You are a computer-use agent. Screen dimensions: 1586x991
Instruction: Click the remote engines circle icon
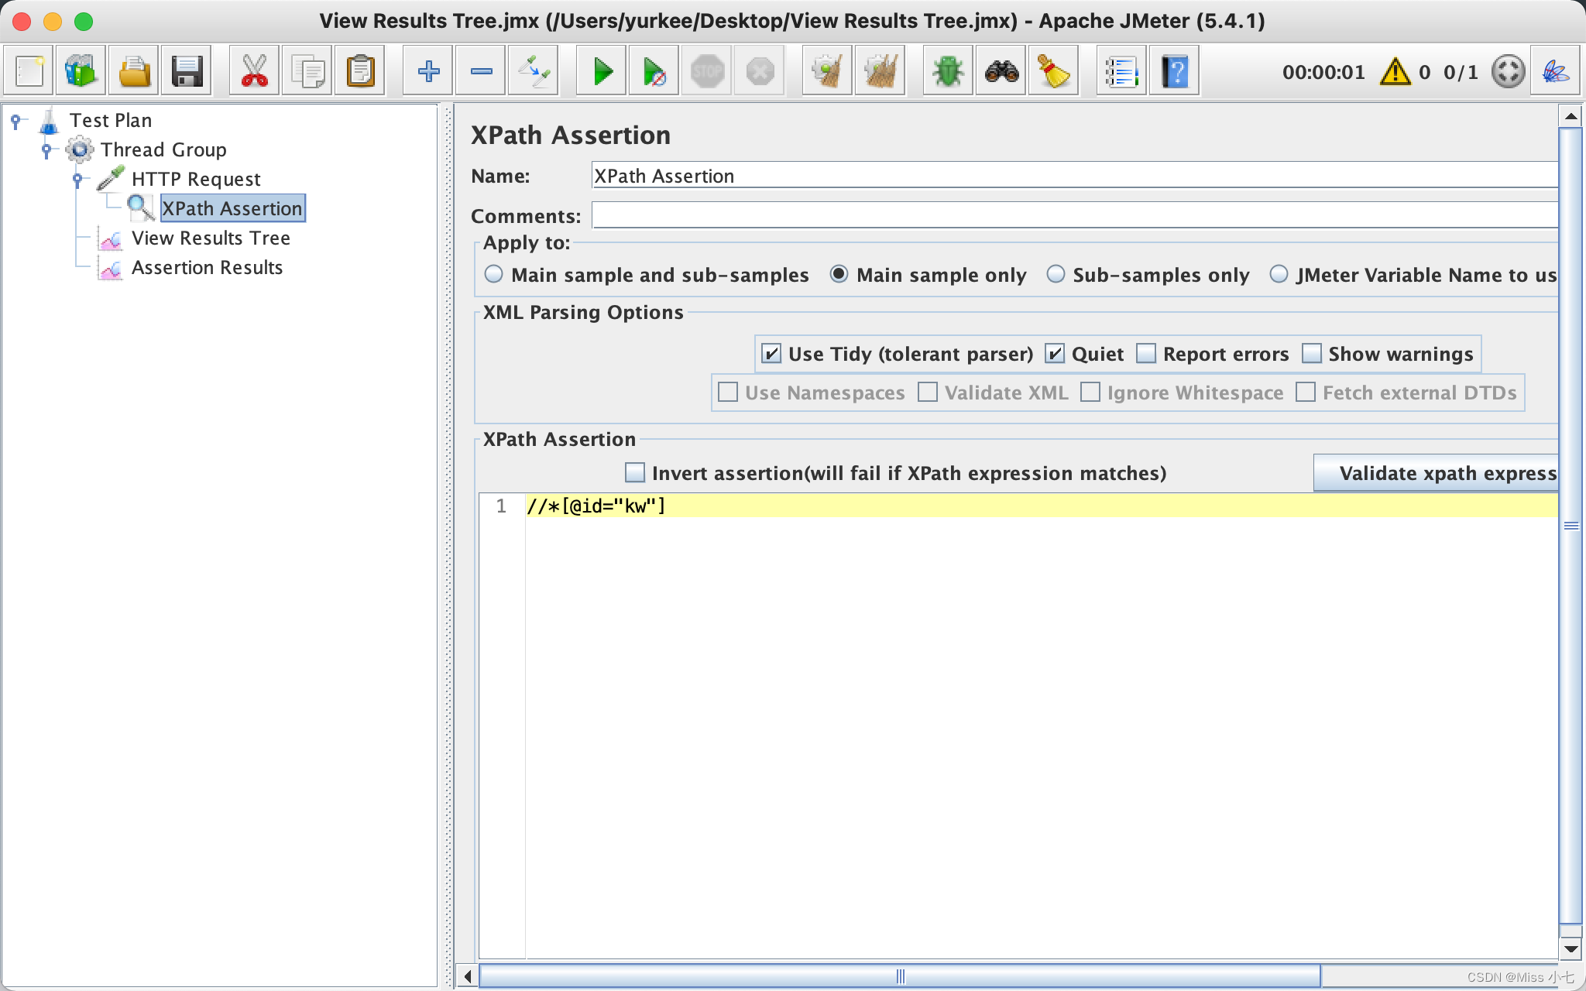pos(1508,72)
